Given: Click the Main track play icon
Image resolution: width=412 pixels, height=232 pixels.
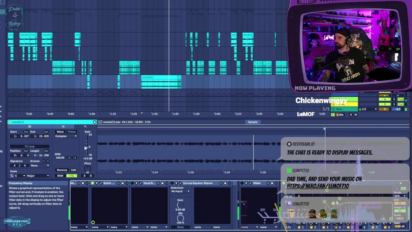Looking at the screenshot, I should point(333,109).
